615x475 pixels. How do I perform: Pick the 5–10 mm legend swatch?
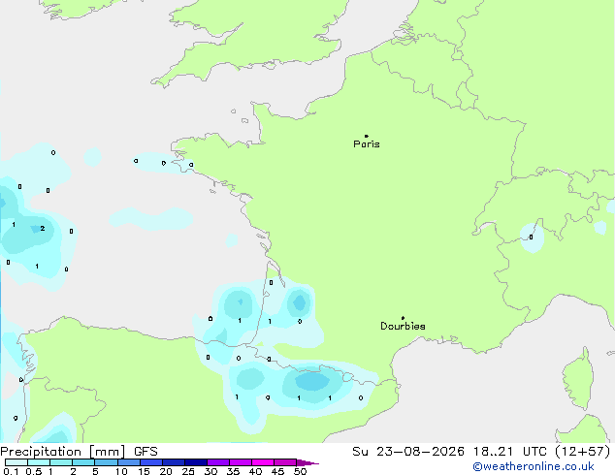106,462
